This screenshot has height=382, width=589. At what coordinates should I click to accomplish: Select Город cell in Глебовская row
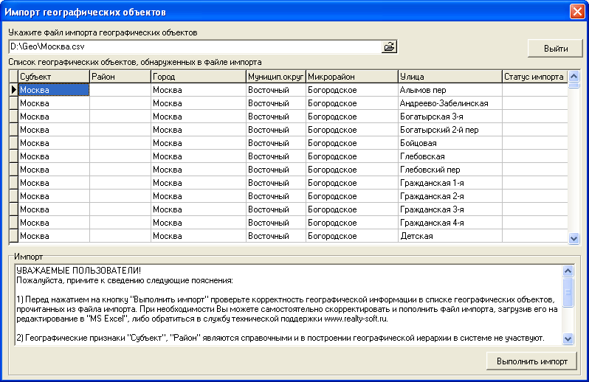198,156
